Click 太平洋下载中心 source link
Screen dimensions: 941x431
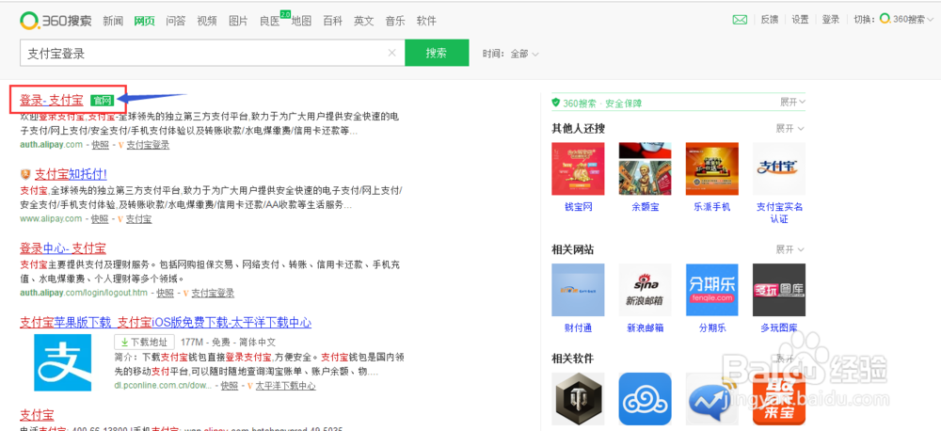(x=286, y=386)
